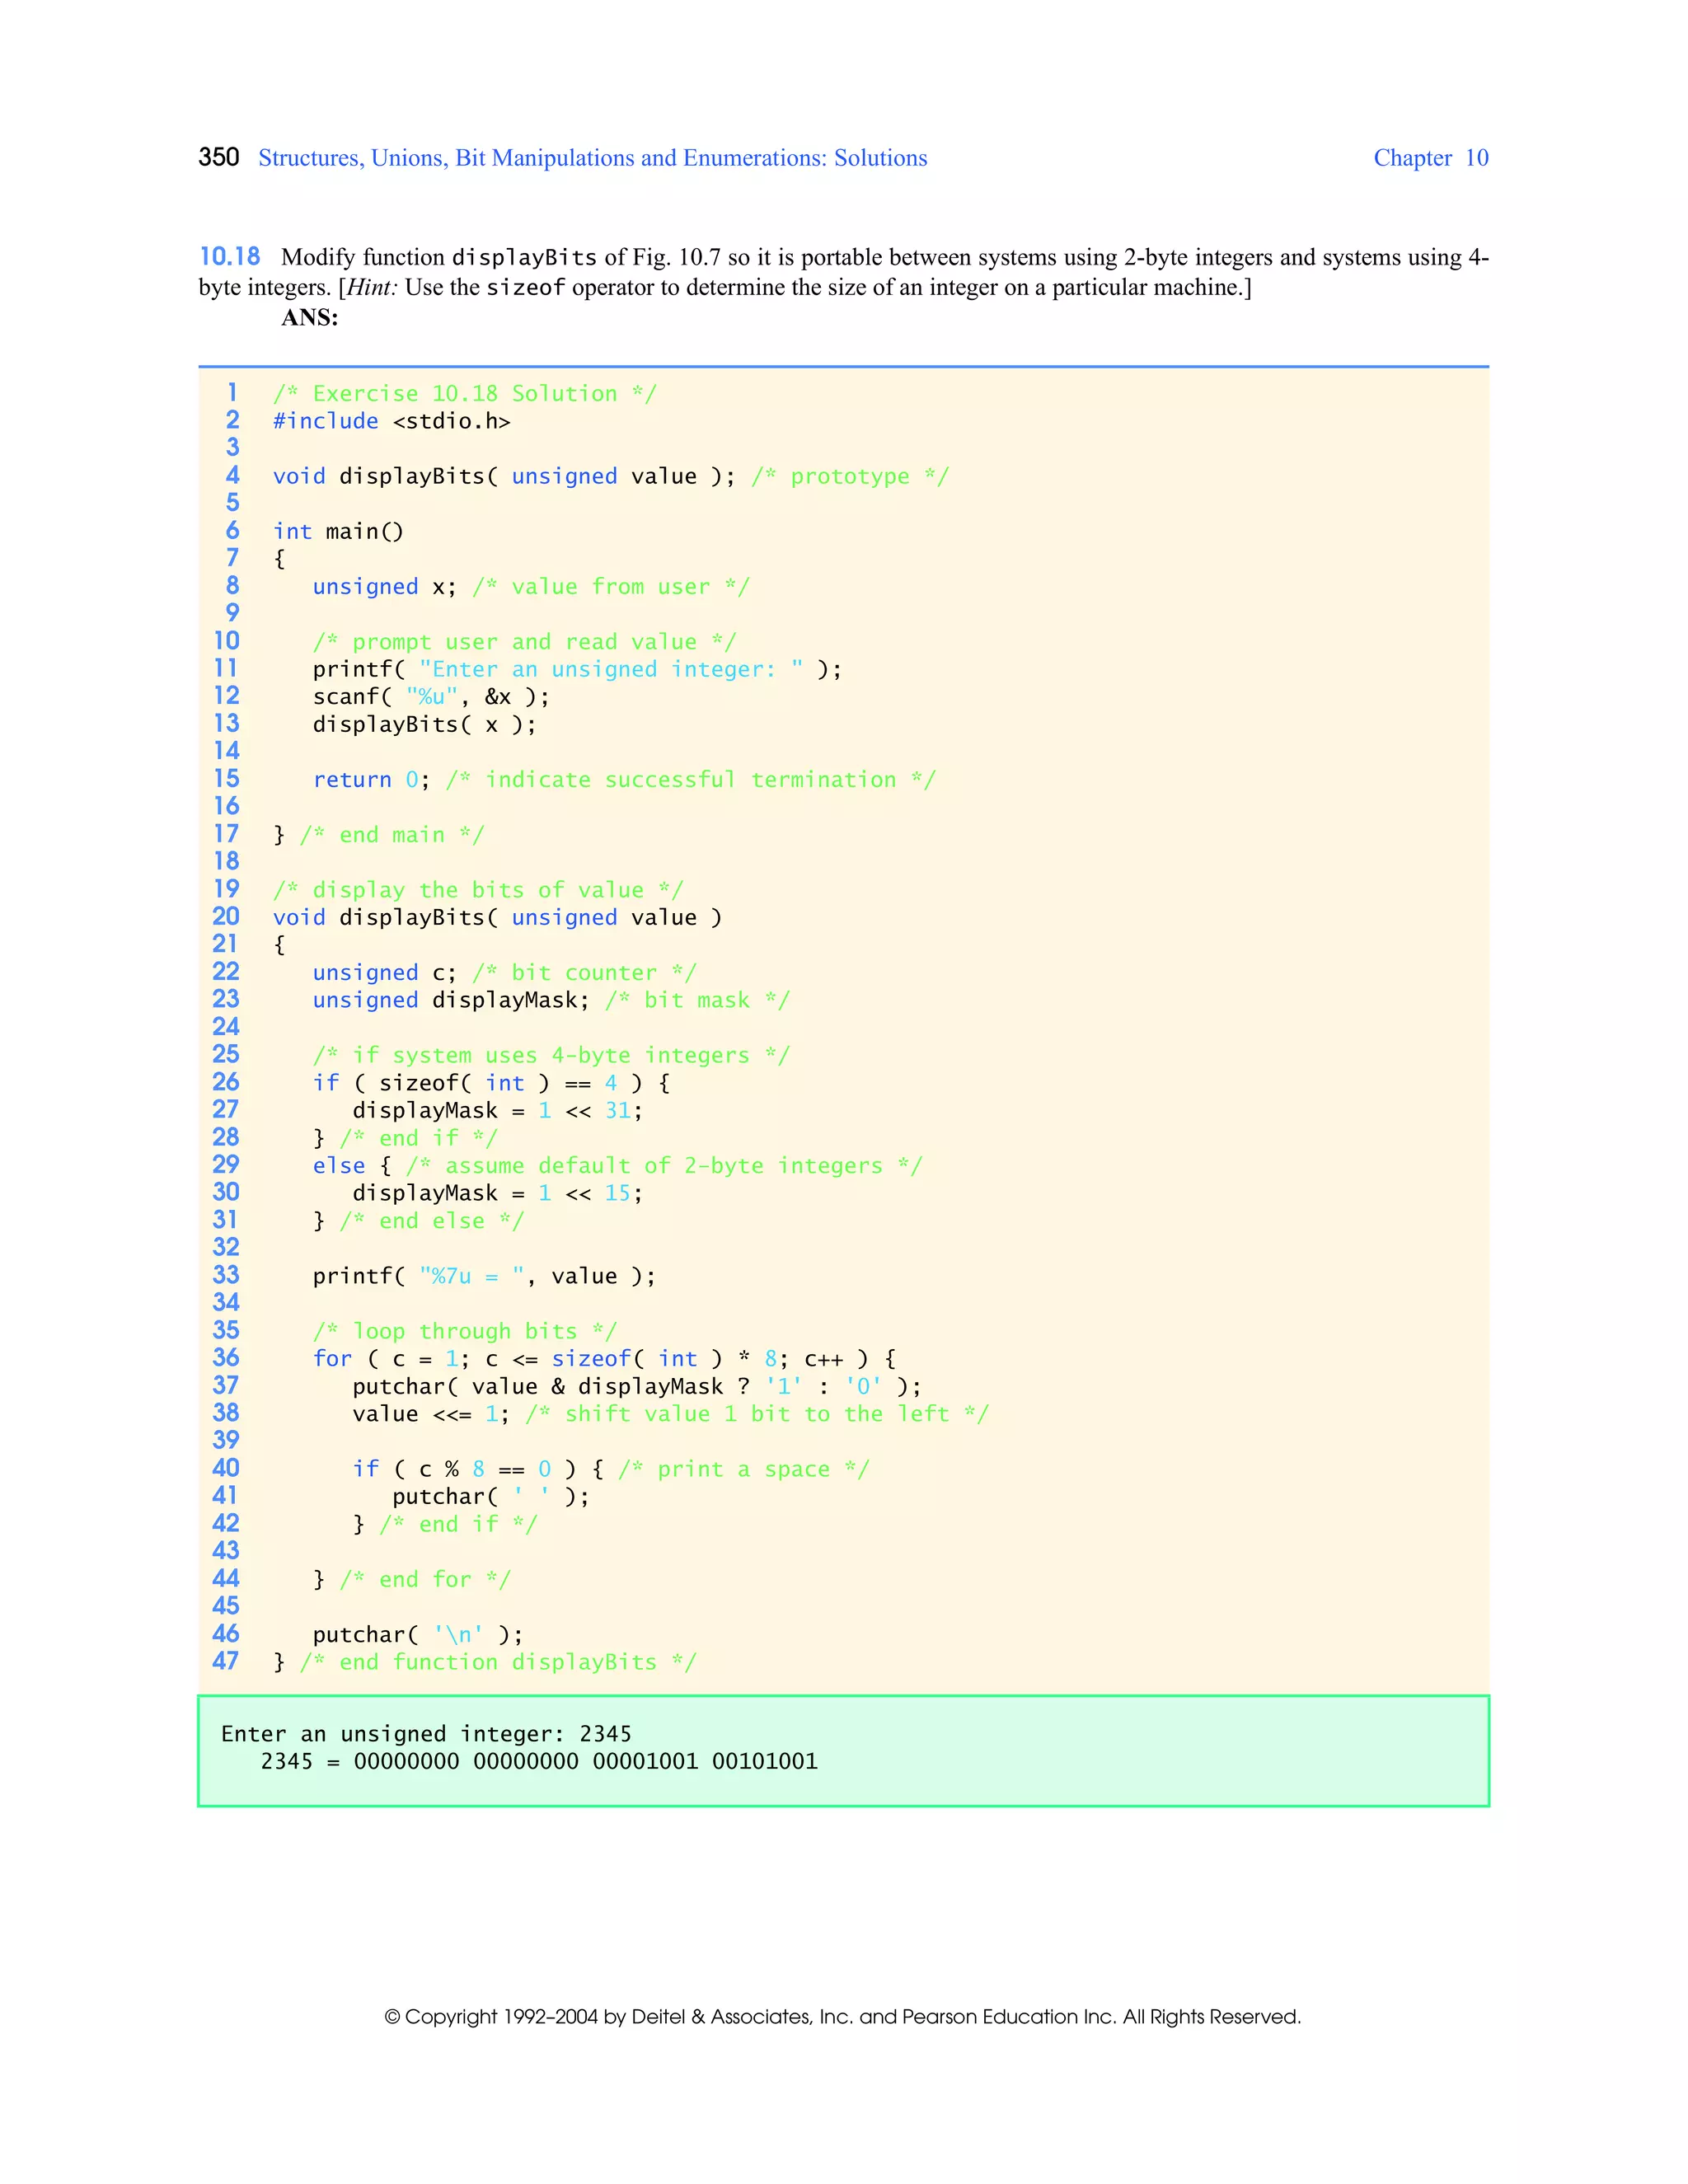Click the 'sizeof' word in the hint

click(x=526, y=288)
